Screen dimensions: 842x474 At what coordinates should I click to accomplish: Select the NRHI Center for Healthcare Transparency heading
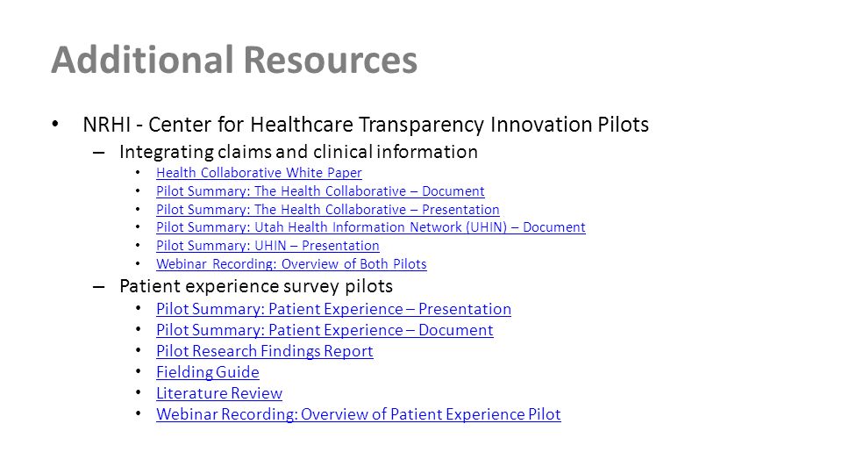click(366, 125)
